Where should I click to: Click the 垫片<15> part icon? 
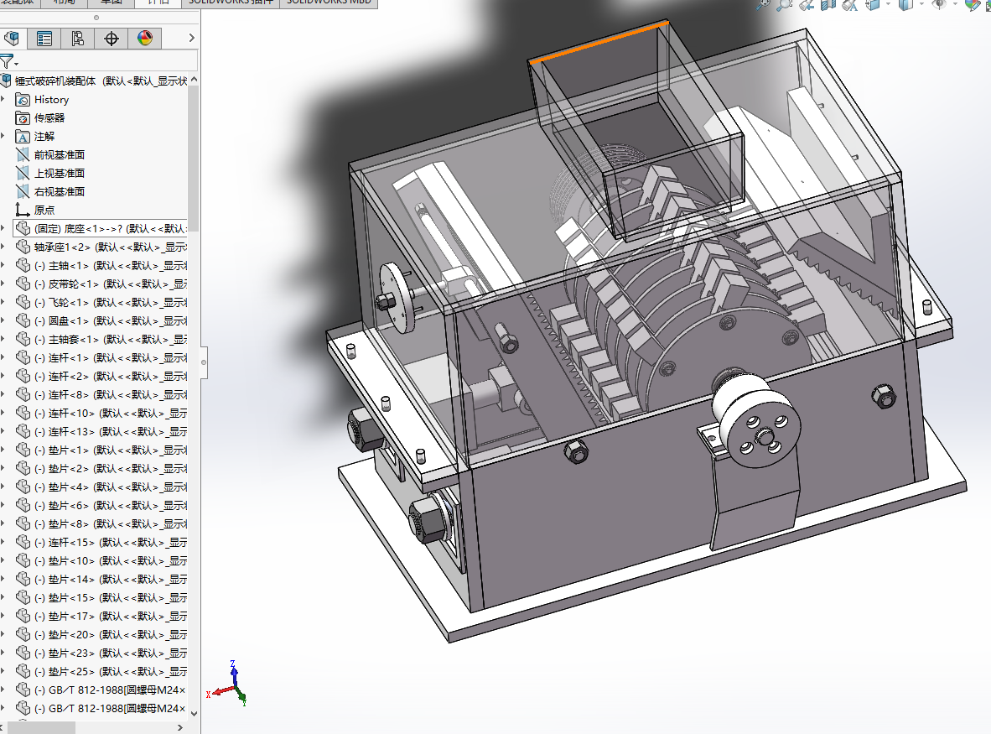coord(23,597)
